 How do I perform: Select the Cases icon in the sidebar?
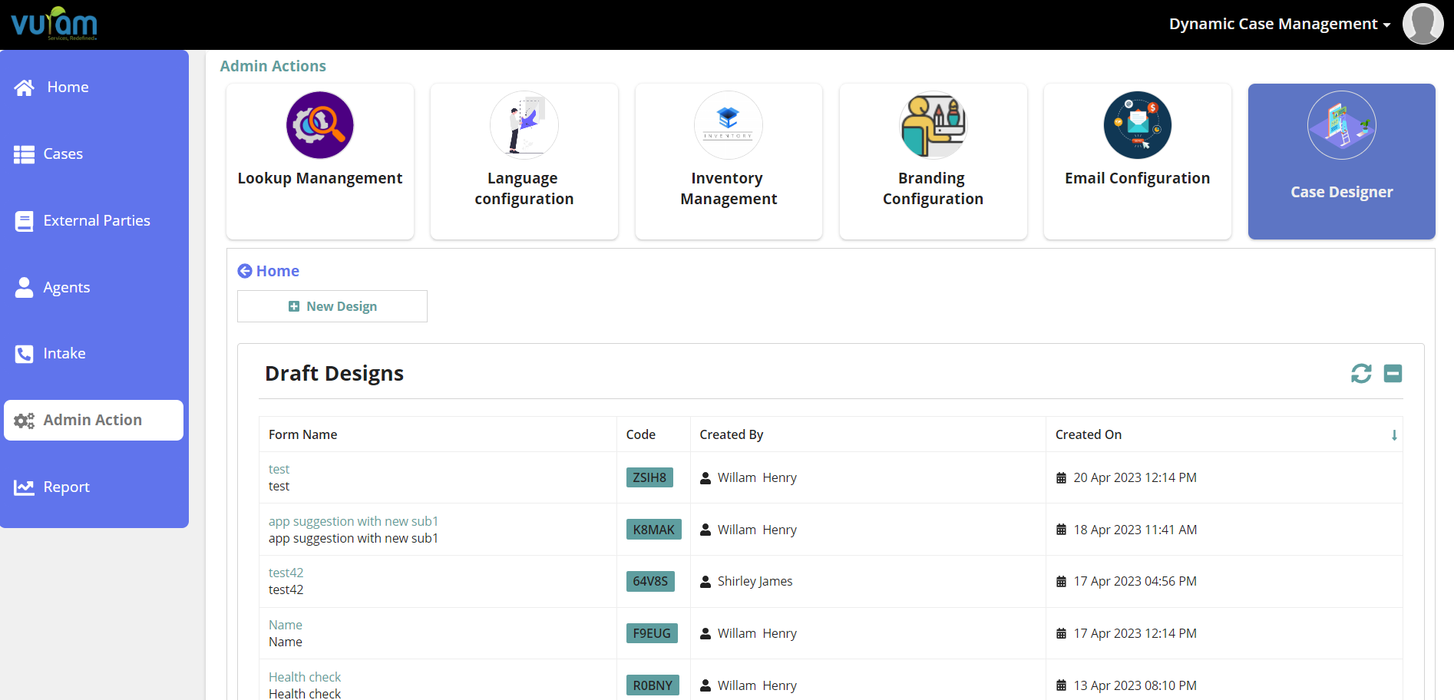point(24,154)
